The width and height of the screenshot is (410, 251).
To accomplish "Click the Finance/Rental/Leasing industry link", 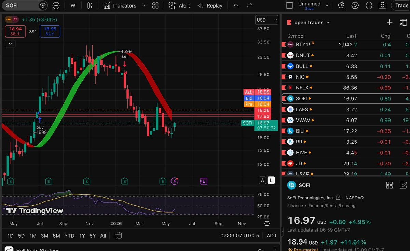I will [332, 206].
